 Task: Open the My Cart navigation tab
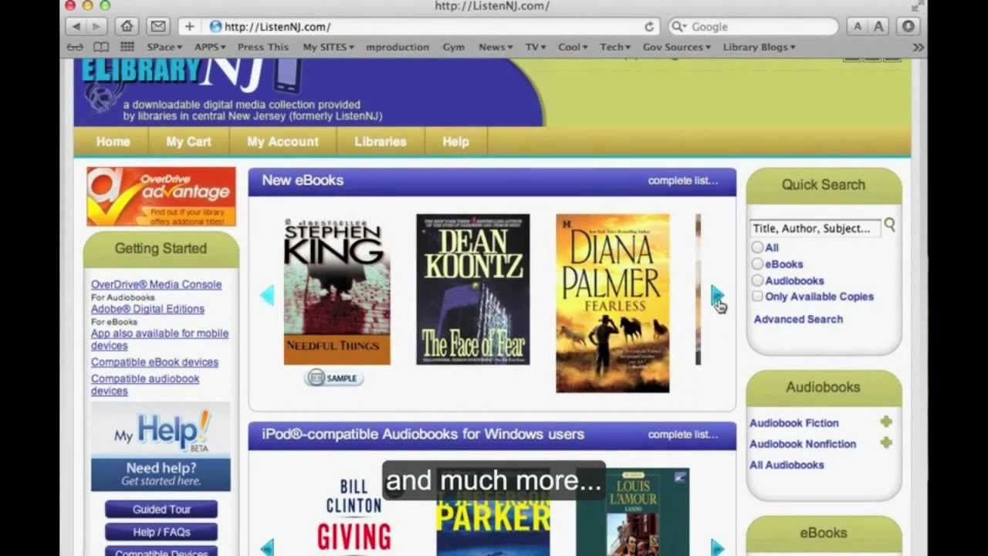(x=188, y=141)
